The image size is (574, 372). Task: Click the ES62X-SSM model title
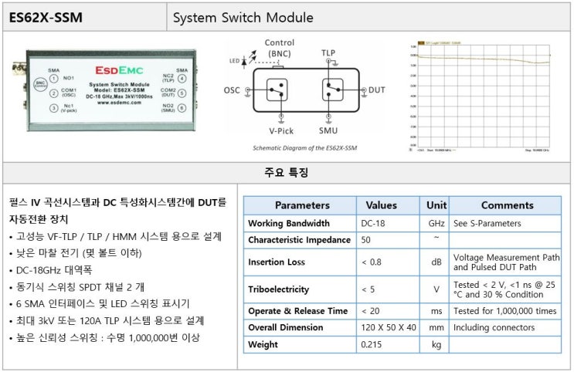(x=46, y=18)
